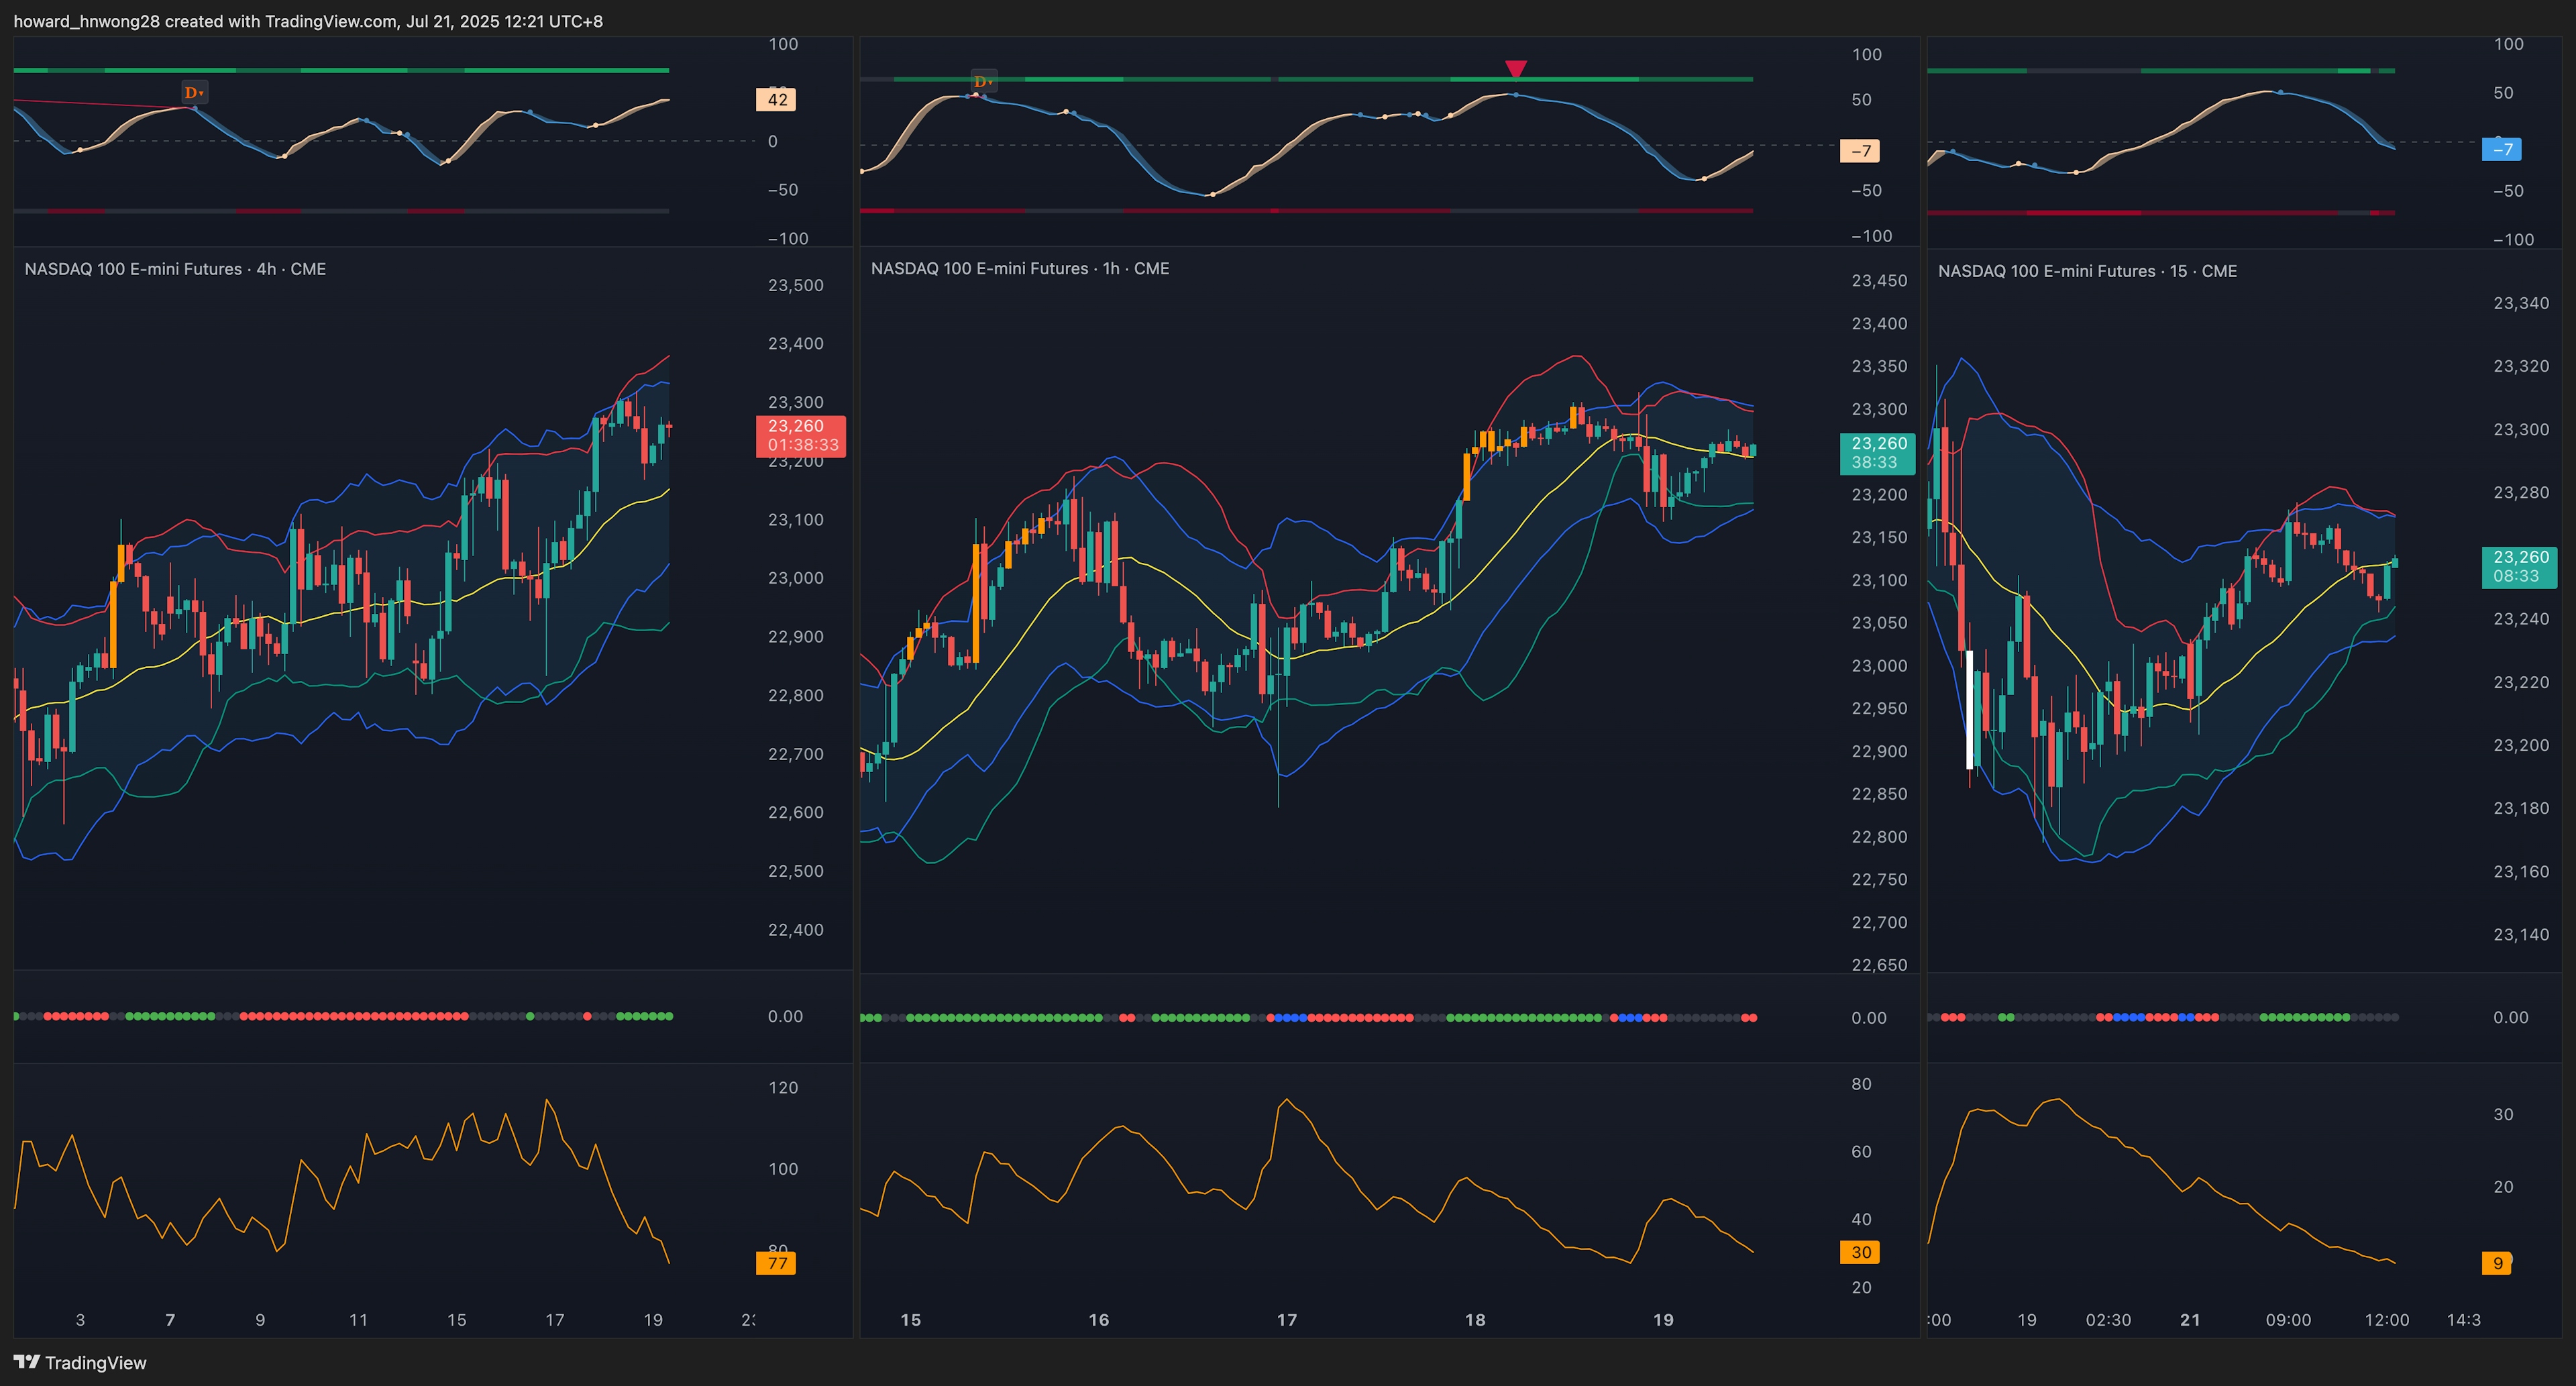Click the orange D marker in 1h oscillator pane
The height and width of the screenshot is (1386, 2576).
point(983,81)
